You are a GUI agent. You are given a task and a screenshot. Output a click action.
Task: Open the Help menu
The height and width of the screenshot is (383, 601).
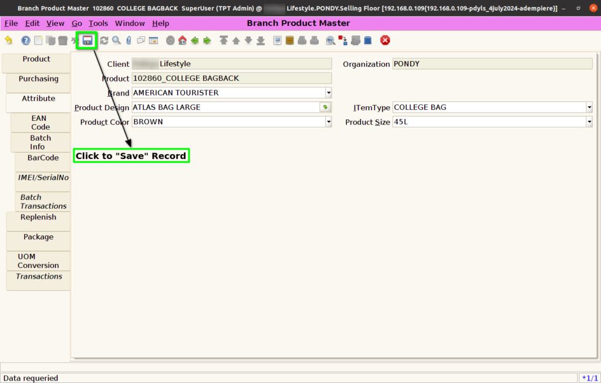pos(160,23)
